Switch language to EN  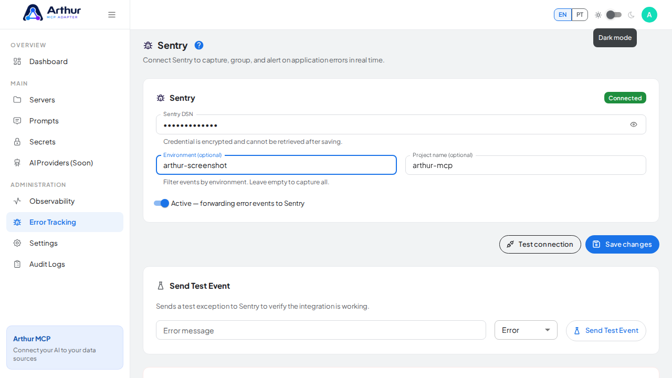pos(563,15)
